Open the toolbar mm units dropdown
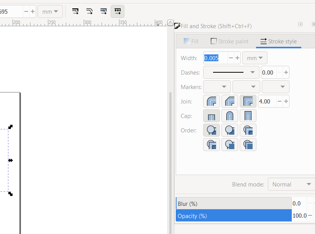Viewport: 315px width, 234px height. (x=50, y=12)
